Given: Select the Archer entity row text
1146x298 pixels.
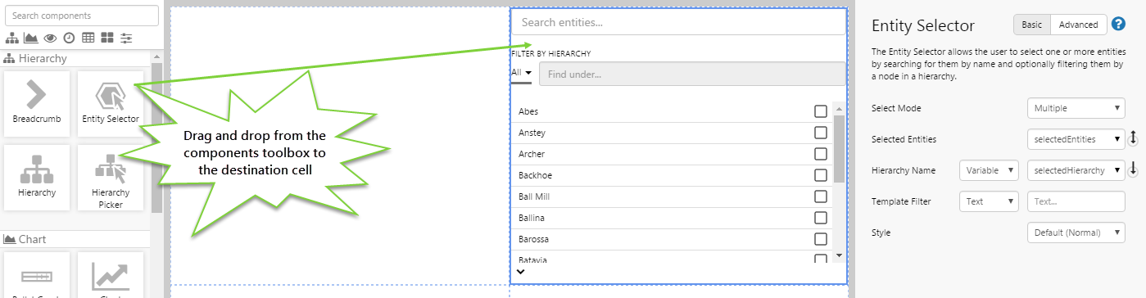Looking at the screenshot, I should click(532, 154).
